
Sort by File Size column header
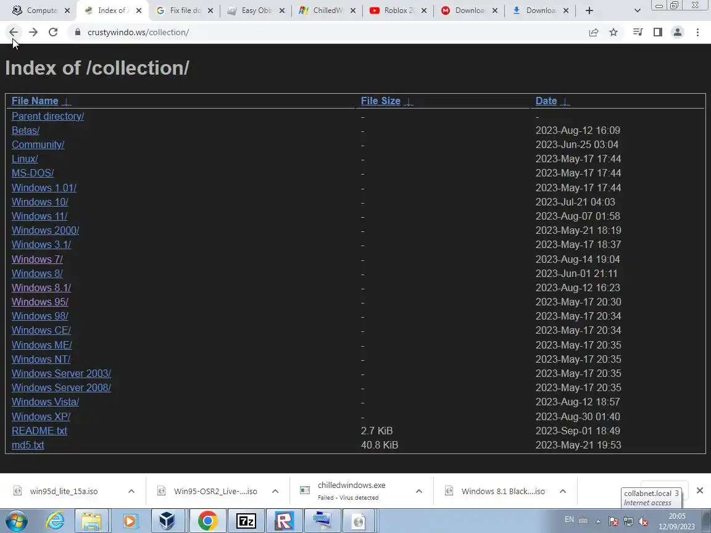pyautogui.click(x=380, y=101)
